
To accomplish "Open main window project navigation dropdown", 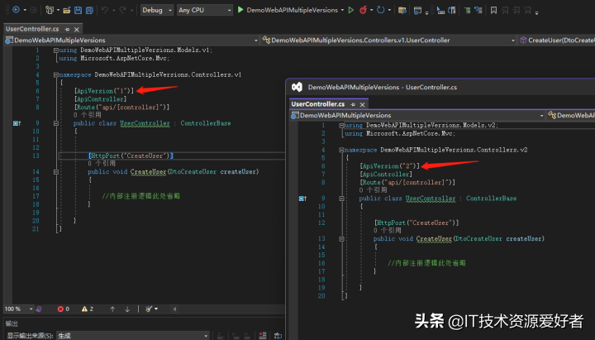I will point(131,41).
